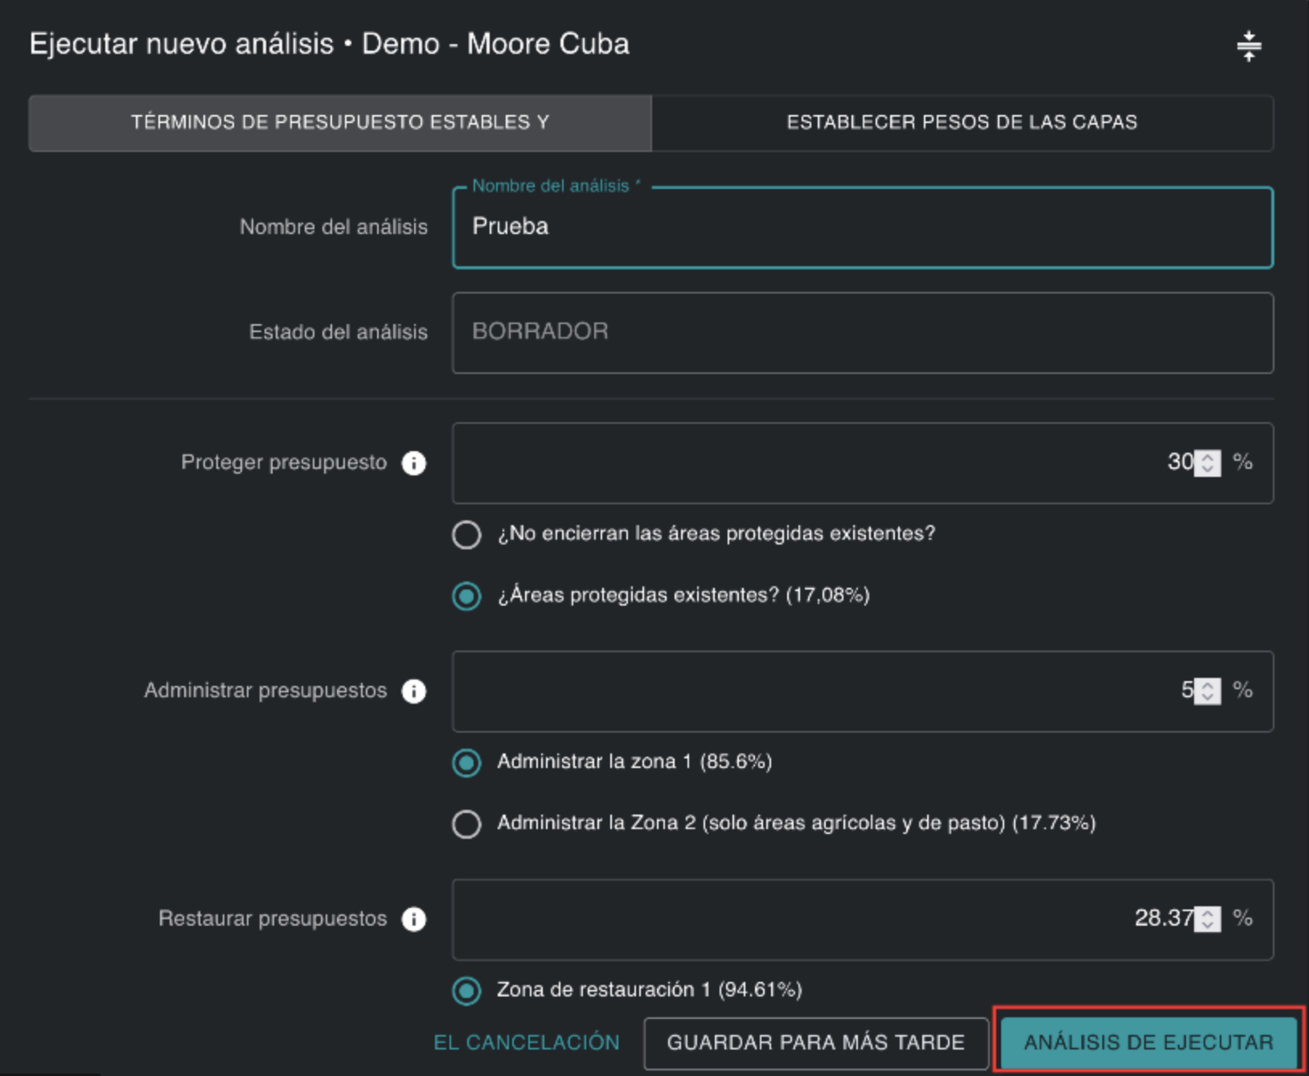Click the collapse dialog icon at top right
1309x1076 pixels.
pos(1248,46)
